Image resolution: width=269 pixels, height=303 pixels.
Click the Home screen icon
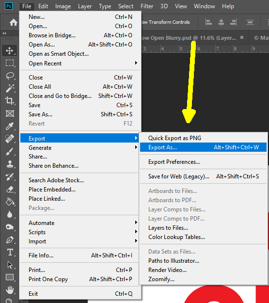click(14, 22)
